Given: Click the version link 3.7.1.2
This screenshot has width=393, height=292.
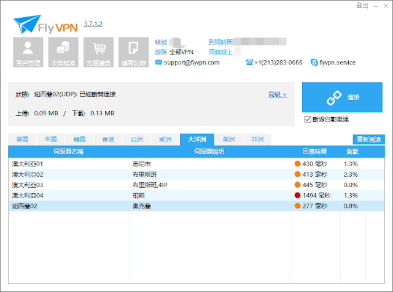Looking at the screenshot, I should click(x=93, y=24).
